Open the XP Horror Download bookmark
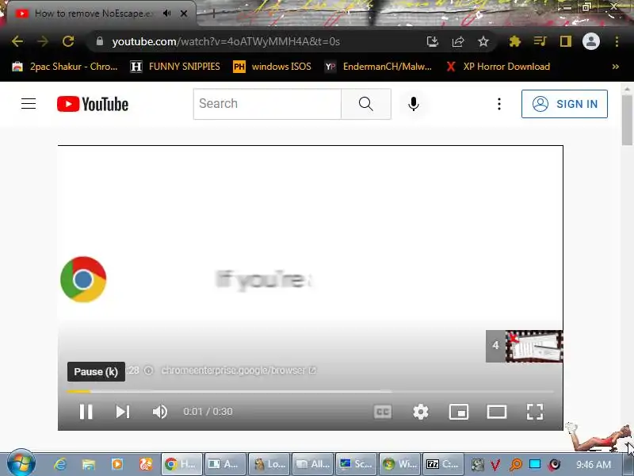 pyautogui.click(x=498, y=67)
